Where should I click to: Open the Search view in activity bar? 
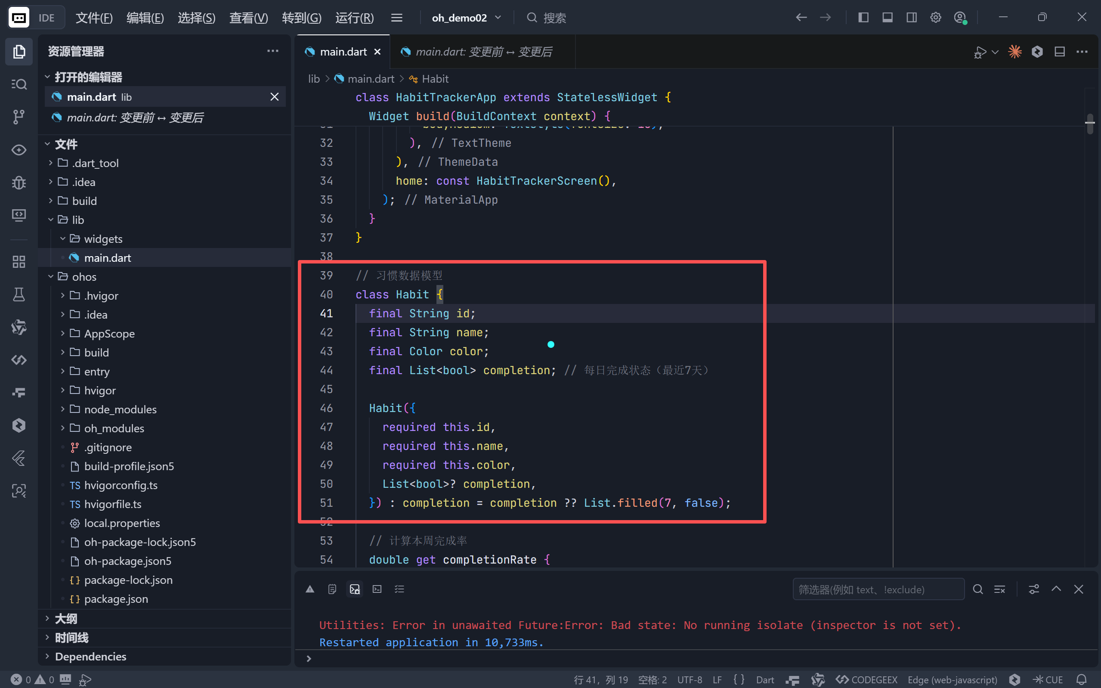[19, 84]
